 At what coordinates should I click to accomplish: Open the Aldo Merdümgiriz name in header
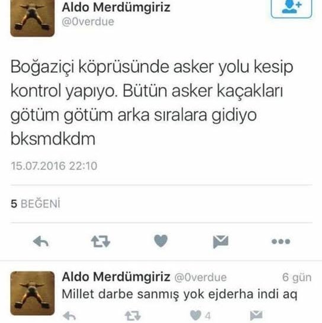[116, 7]
